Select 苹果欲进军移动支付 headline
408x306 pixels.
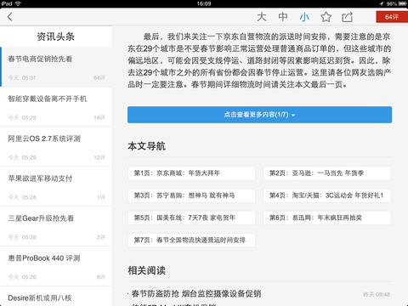coord(56,186)
